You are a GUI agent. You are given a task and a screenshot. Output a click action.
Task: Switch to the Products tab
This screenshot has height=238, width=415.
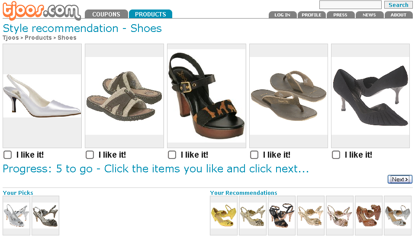pos(150,14)
